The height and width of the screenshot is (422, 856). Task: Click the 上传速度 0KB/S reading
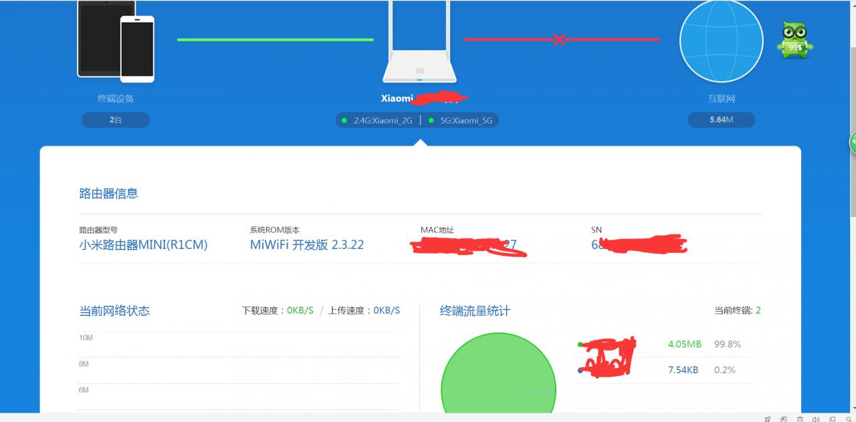(364, 310)
